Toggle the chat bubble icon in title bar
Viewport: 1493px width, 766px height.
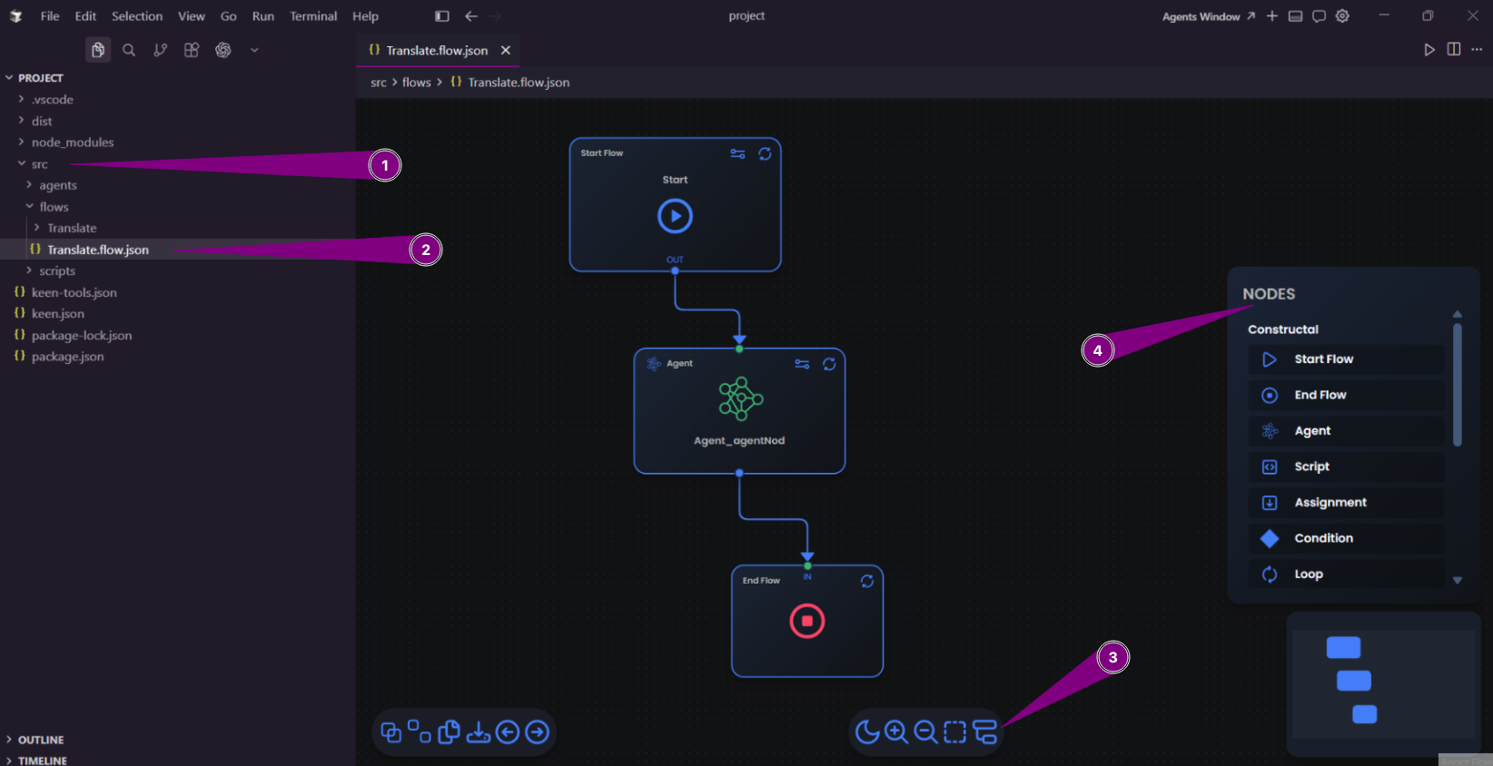[x=1320, y=16]
